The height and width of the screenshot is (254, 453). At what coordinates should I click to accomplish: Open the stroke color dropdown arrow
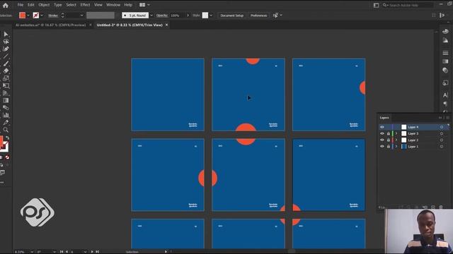pyautogui.click(x=42, y=16)
